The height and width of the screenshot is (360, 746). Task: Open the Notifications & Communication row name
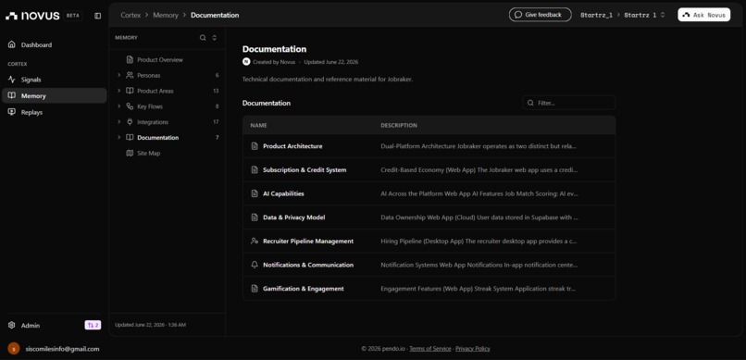click(x=308, y=265)
